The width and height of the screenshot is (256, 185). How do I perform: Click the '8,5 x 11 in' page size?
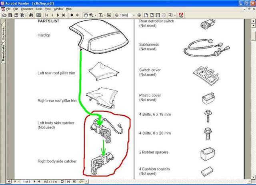50,181
